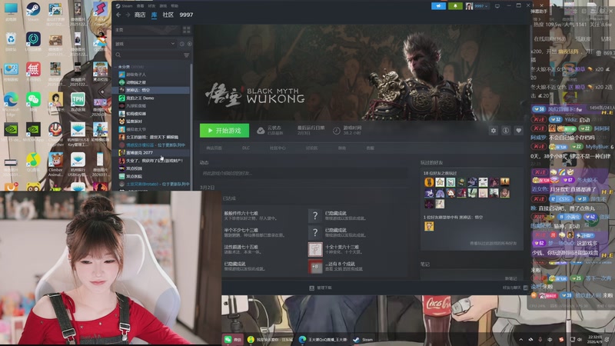Screen dimensions: 615x346
Task: Open the 商店页面 sub-tab
Action: [214, 148]
